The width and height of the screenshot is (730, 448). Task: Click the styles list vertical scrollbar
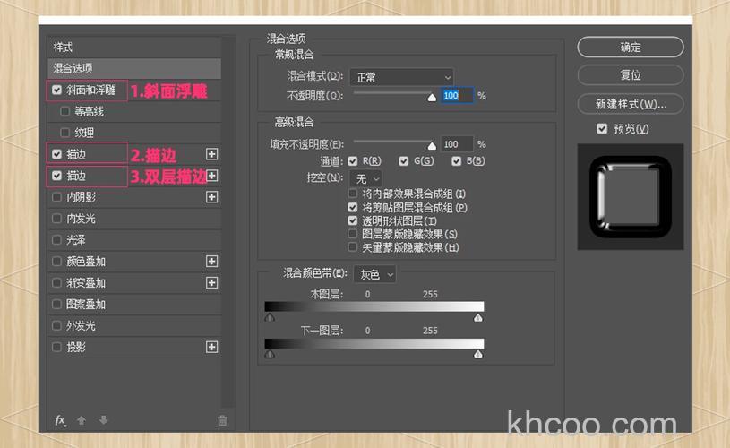pyautogui.click(x=228, y=222)
